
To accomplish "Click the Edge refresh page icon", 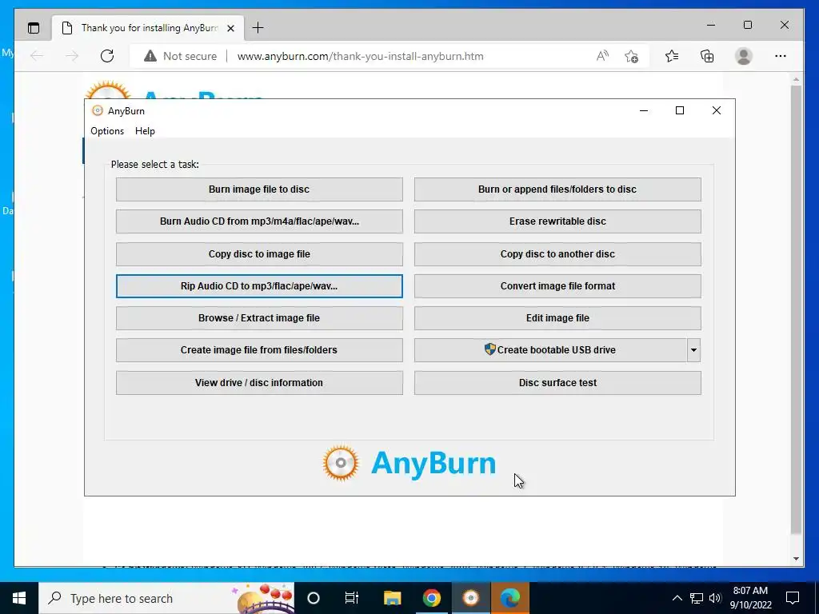I will [107, 56].
